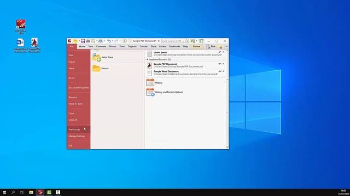This screenshot has width=350, height=196.
Task: Click the Find... button in ribbon
Action: pyautogui.click(x=211, y=46)
